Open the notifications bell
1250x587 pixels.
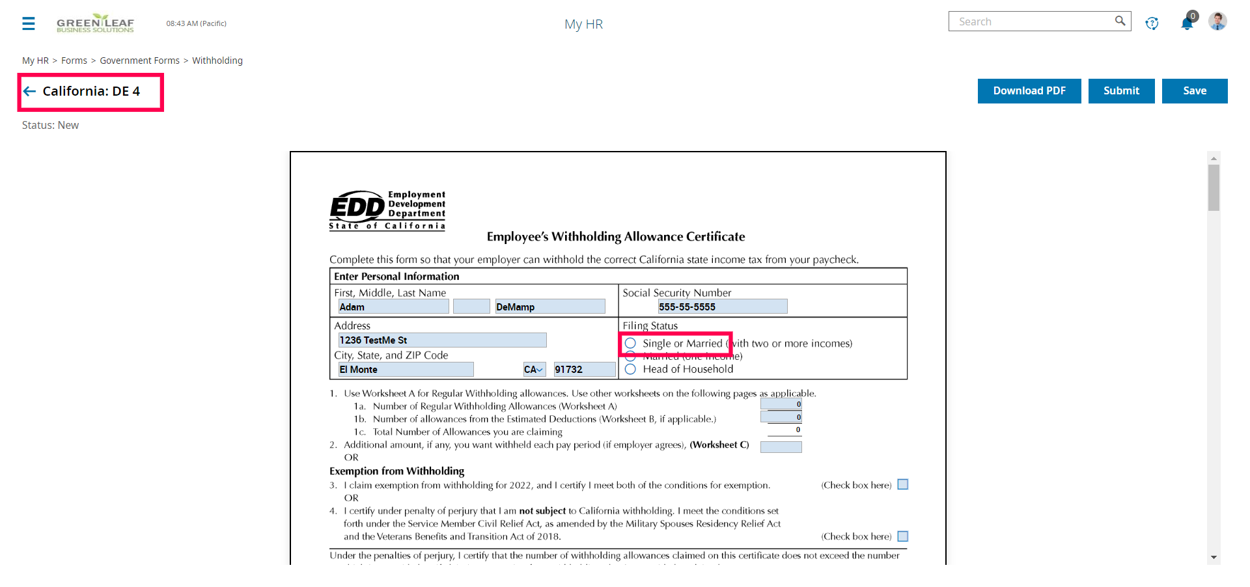[1187, 23]
